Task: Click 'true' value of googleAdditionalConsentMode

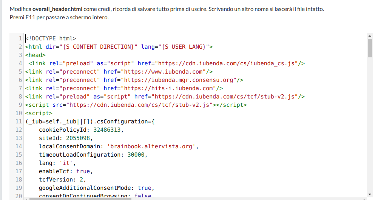Action: tap(145, 188)
